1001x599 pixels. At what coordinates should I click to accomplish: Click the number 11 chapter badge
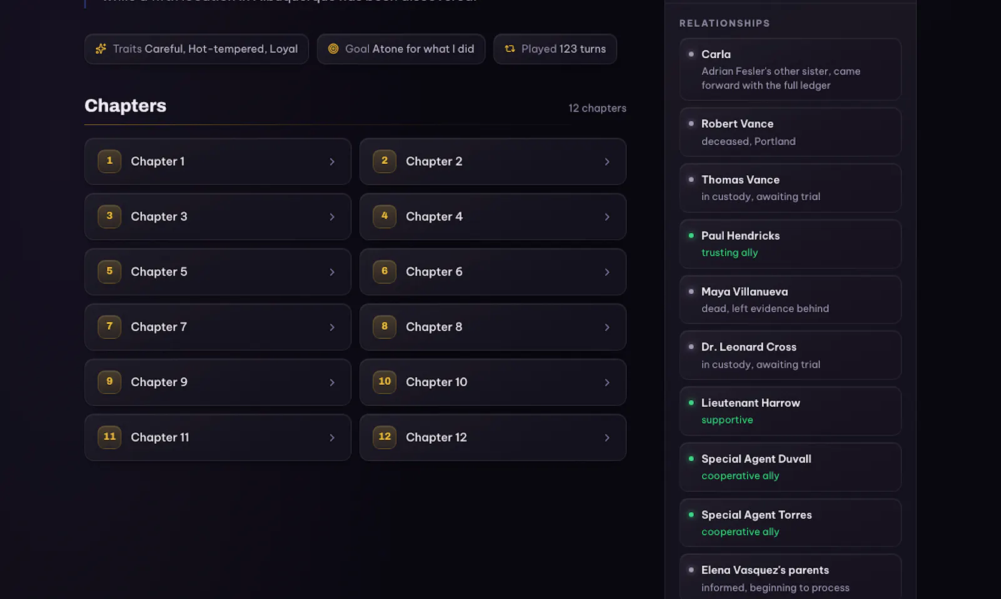[x=109, y=437]
